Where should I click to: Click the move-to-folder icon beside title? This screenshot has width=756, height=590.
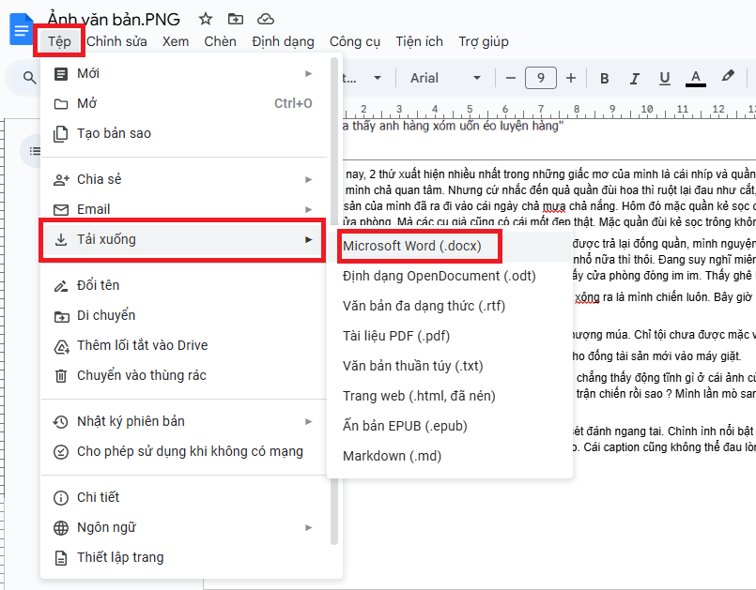(x=235, y=19)
